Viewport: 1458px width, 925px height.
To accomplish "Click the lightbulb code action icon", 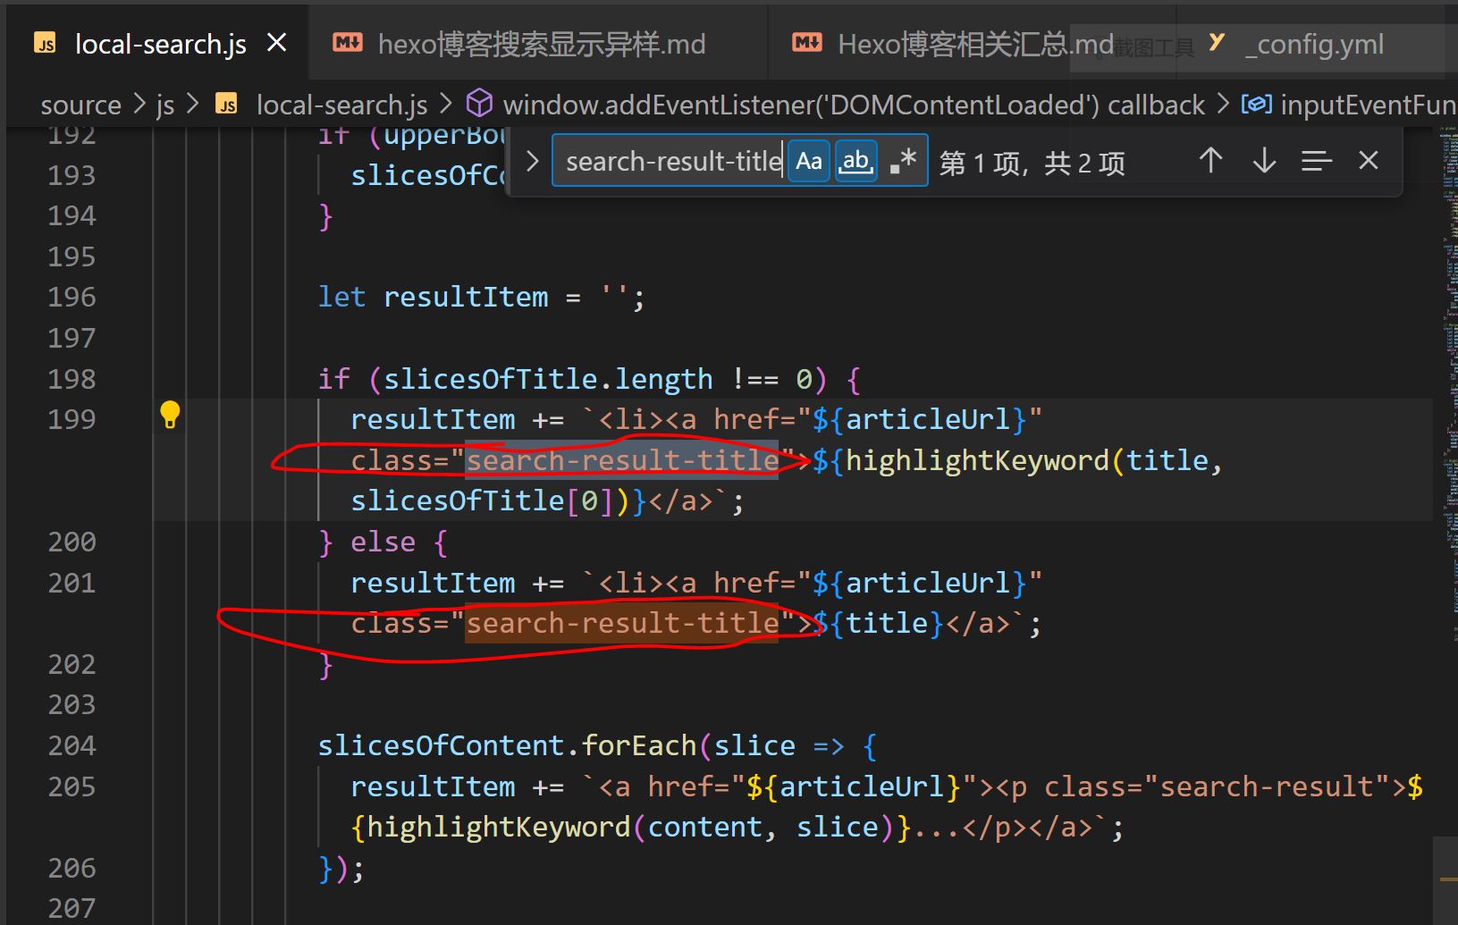I will [170, 416].
